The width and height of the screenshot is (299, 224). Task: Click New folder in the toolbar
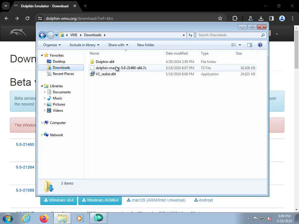146,45
